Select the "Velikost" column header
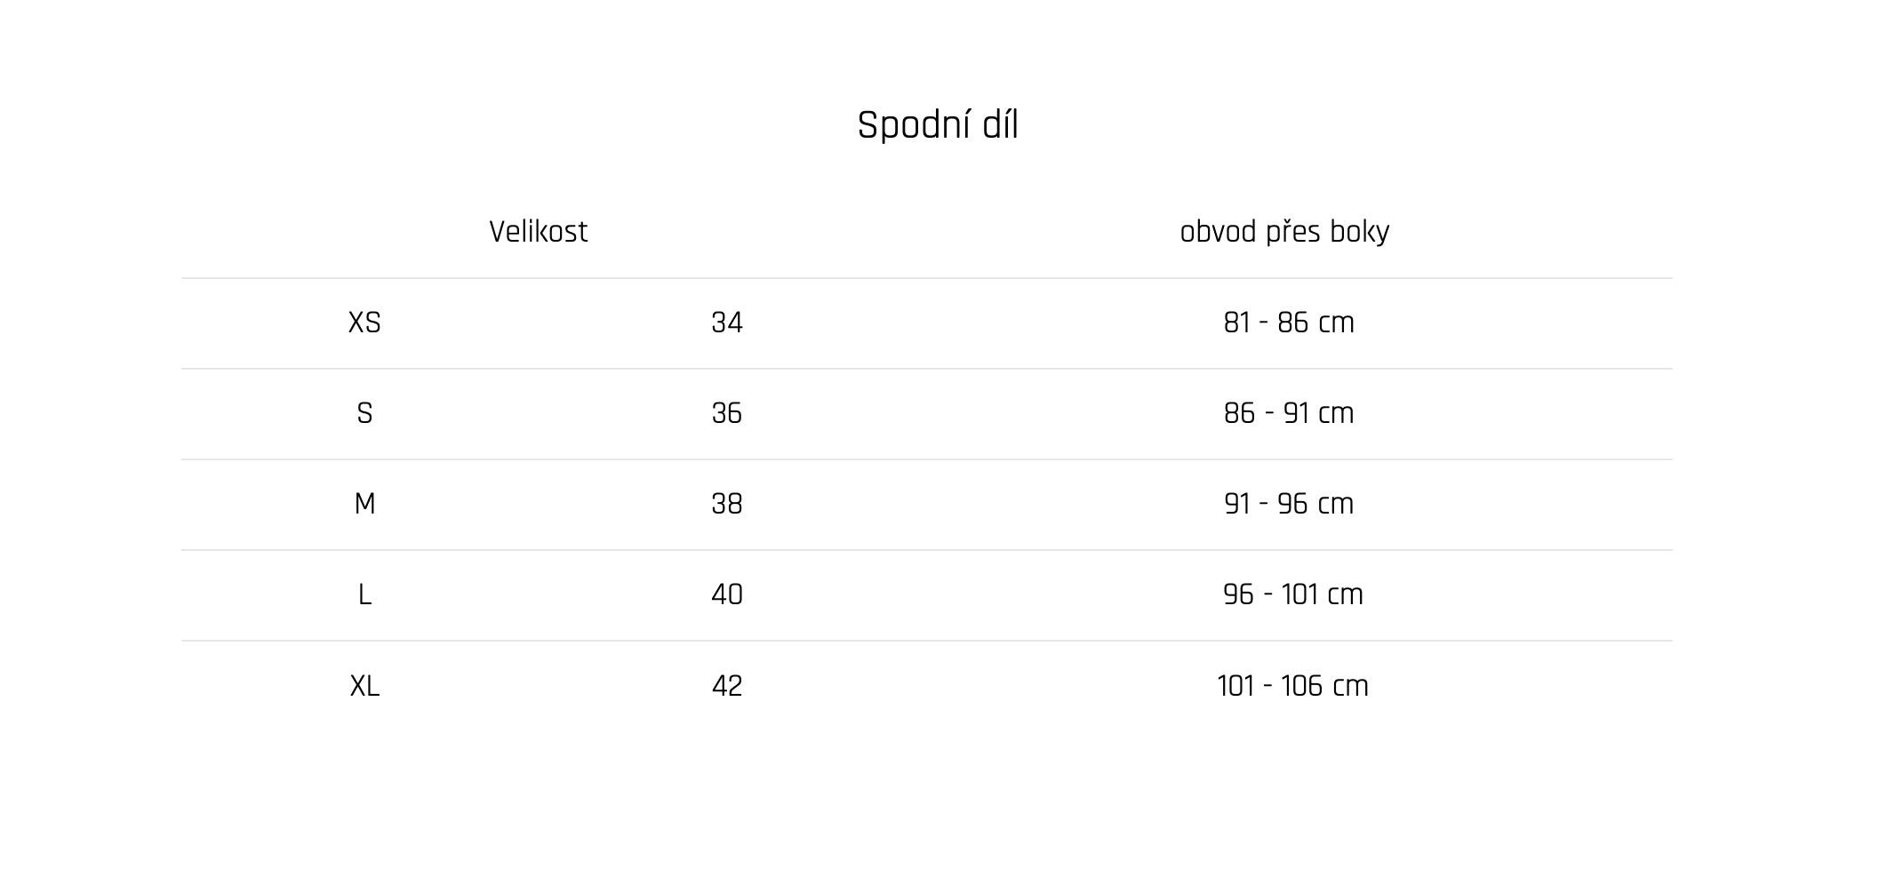Viewport: 1879px width, 885px height. pos(538,232)
